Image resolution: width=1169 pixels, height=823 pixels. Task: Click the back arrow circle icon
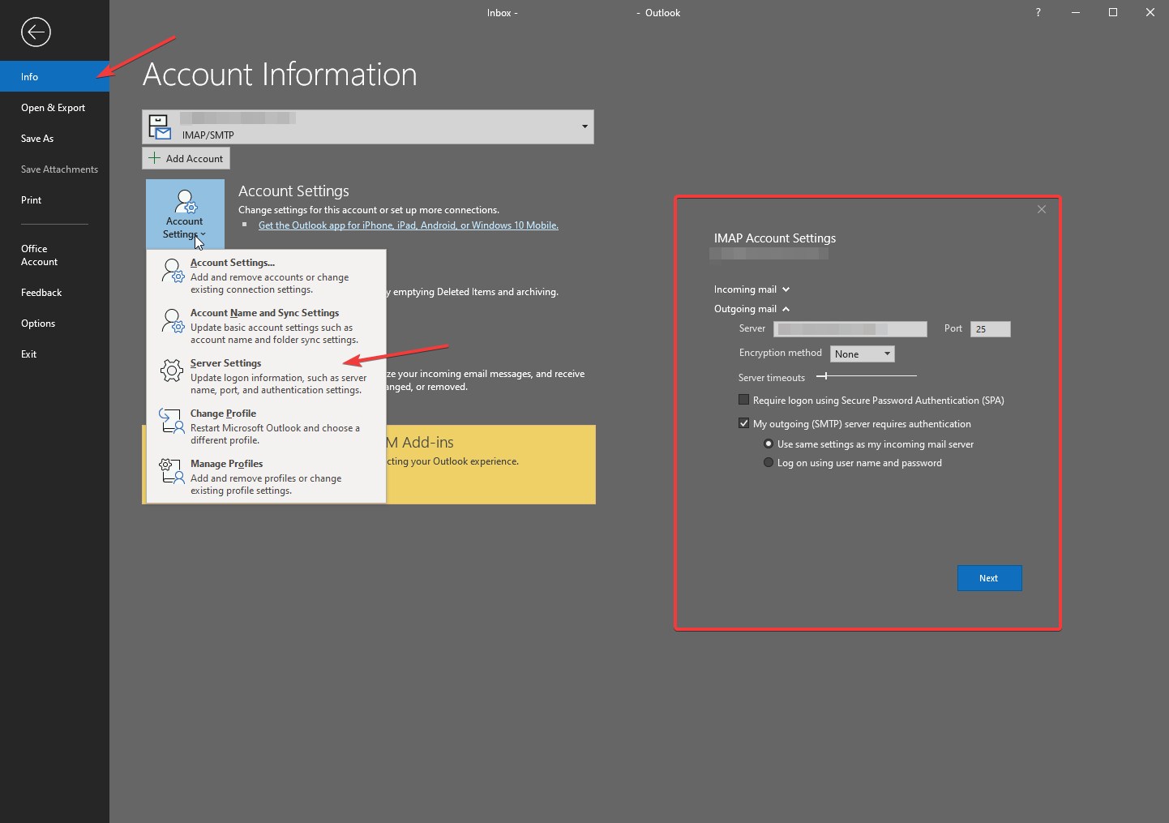(36, 32)
